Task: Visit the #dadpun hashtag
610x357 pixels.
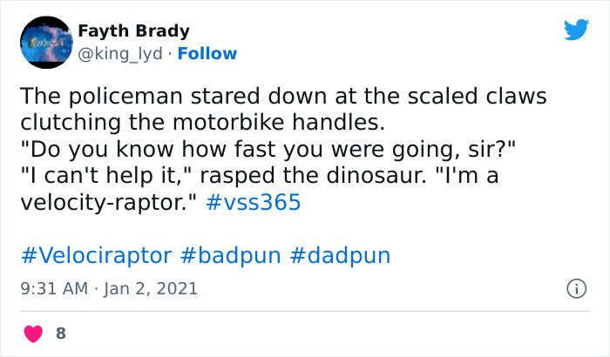Action: (340, 255)
